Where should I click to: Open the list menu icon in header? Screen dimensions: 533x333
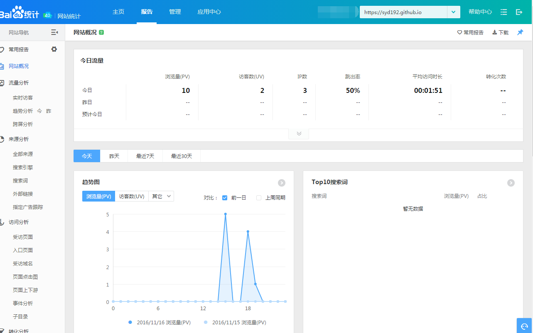pyautogui.click(x=504, y=12)
